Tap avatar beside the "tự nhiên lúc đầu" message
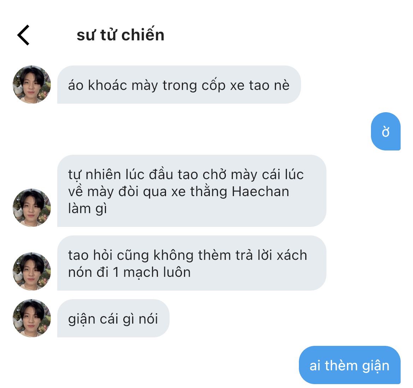 click(32, 208)
